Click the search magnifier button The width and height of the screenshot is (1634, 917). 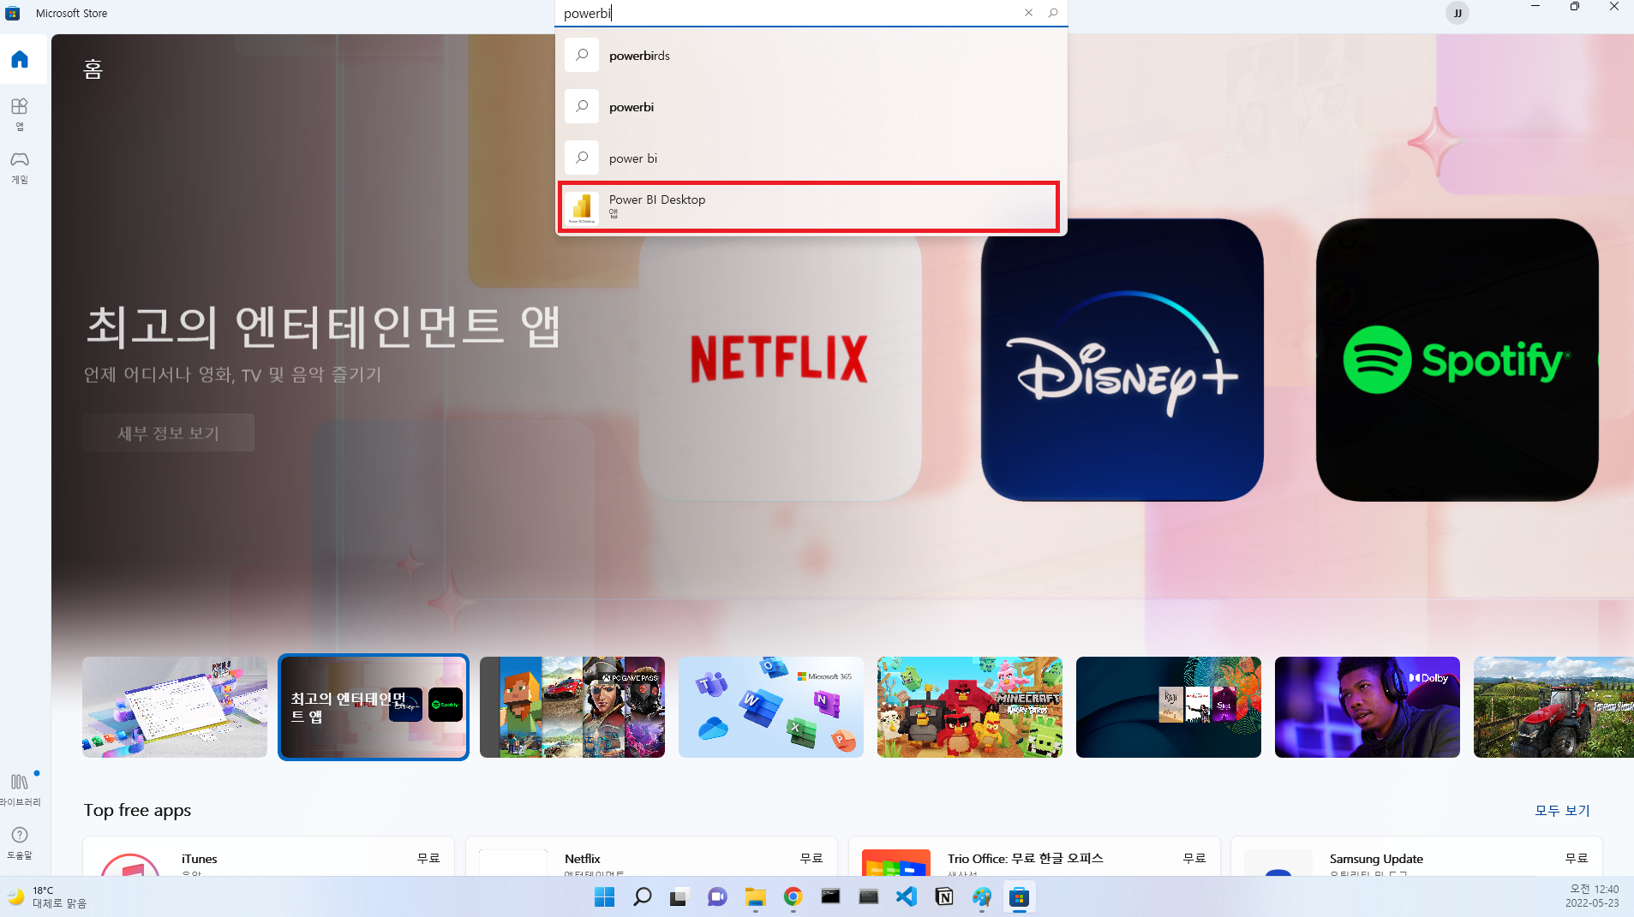[1053, 13]
